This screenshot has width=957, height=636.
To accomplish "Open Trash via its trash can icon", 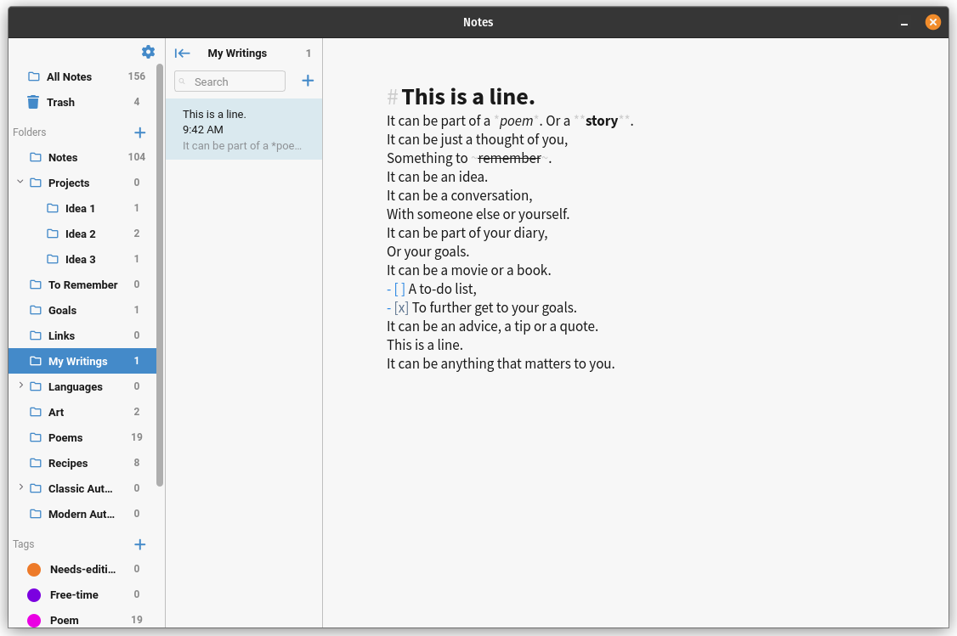I will click(32, 102).
